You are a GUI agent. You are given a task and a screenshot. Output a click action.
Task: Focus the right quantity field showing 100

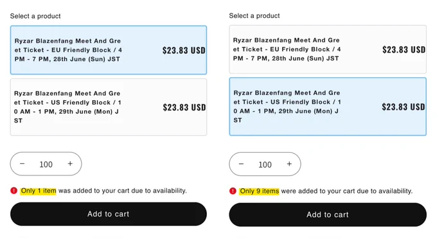pyautogui.click(x=265, y=164)
